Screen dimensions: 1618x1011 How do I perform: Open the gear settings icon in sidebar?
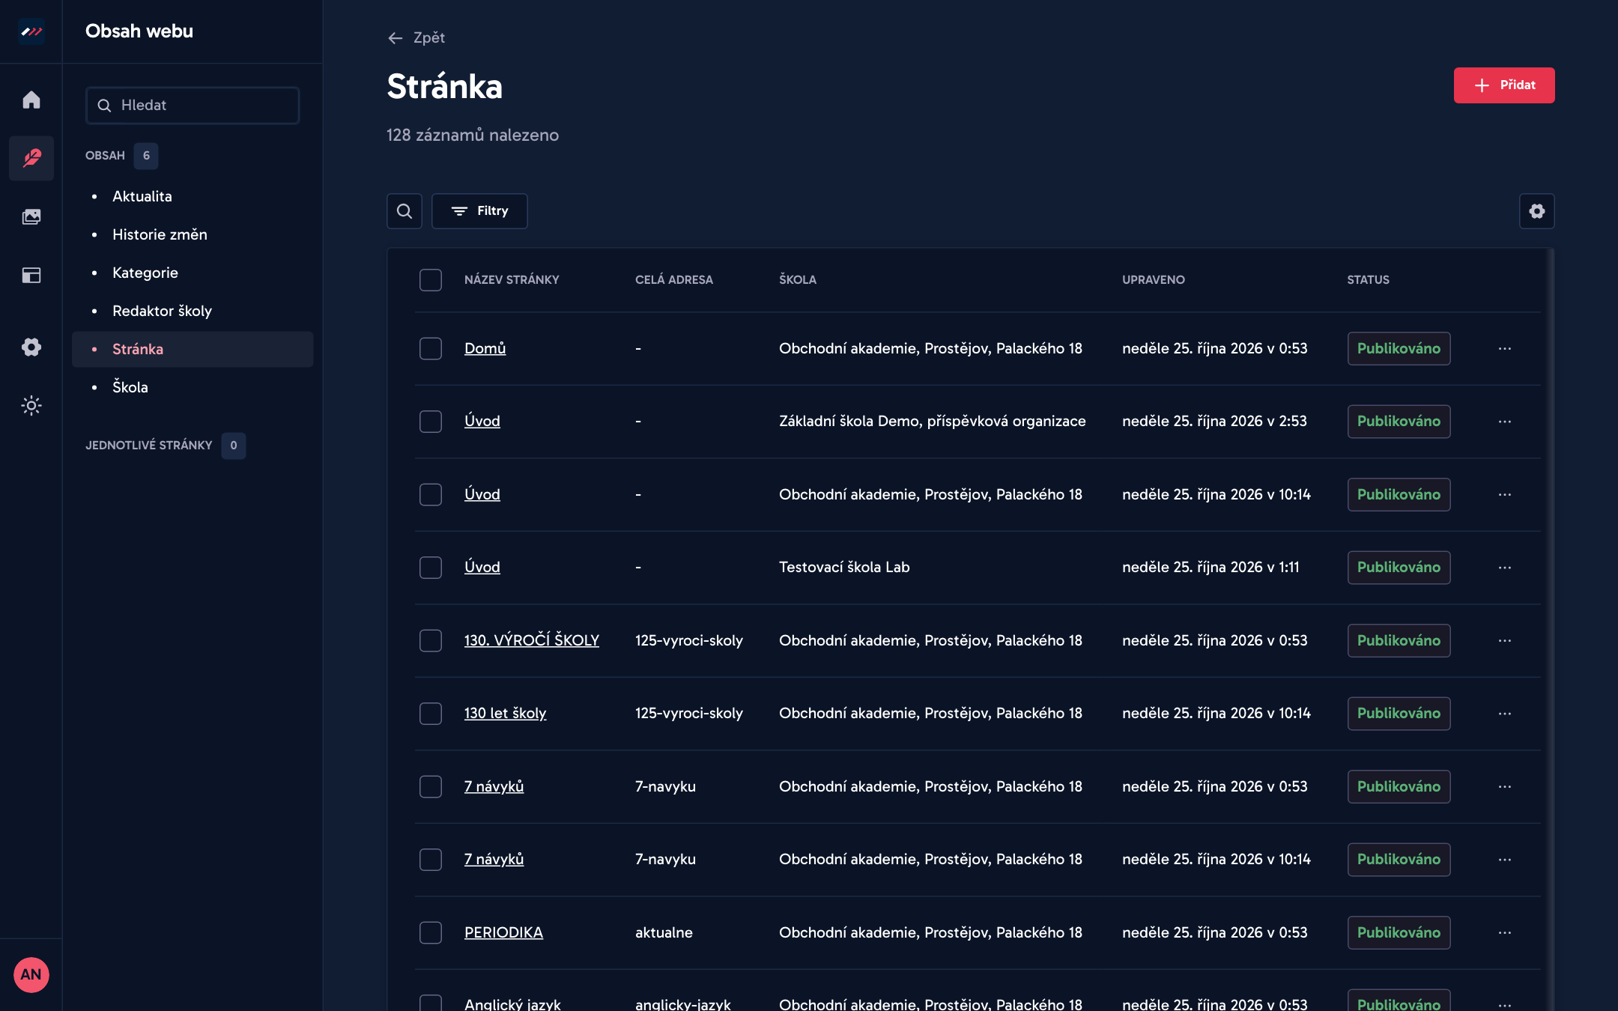pos(31,347)
